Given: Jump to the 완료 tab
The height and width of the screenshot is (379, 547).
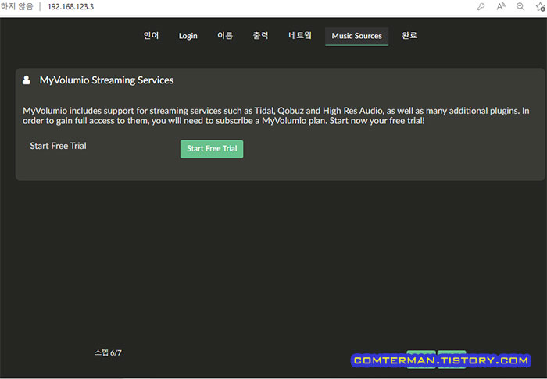Looking at the screenshot, I should point(409,36).
